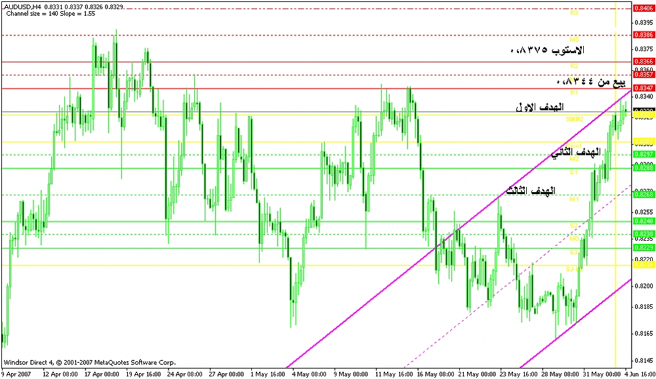
Task: Select the second target label 'الهدف الثاني'
Action: pos(575,152)
